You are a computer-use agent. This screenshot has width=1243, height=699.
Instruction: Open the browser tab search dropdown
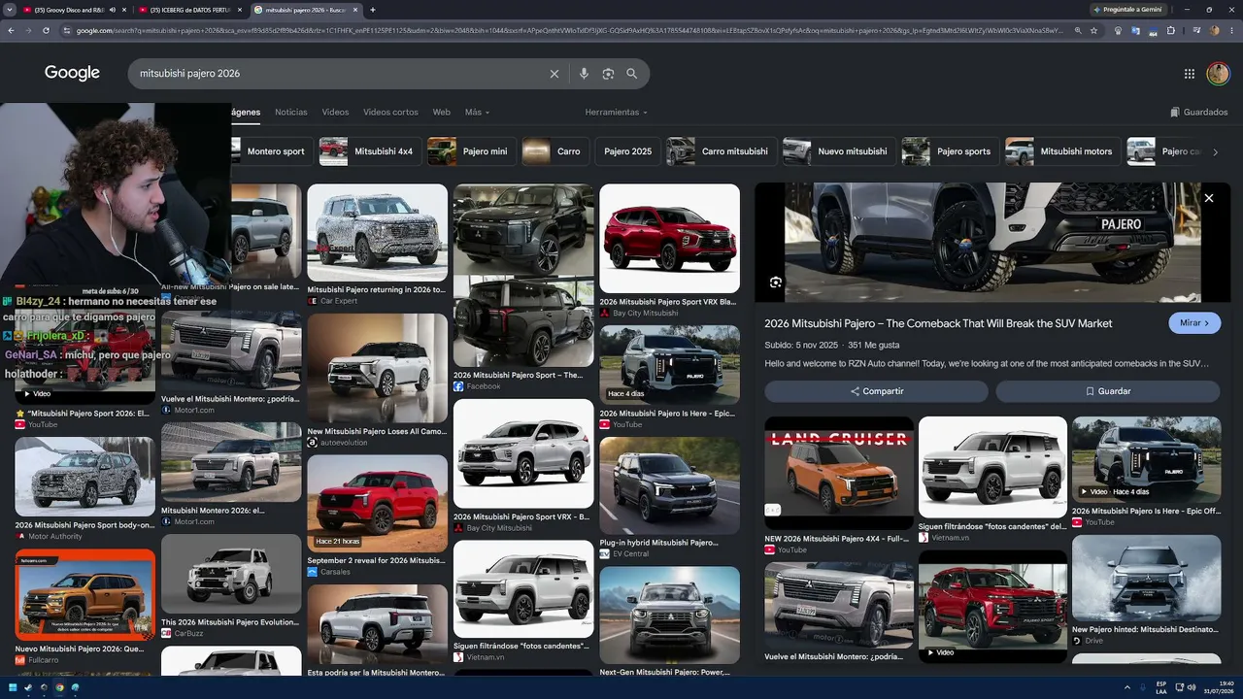coord(8,10)
